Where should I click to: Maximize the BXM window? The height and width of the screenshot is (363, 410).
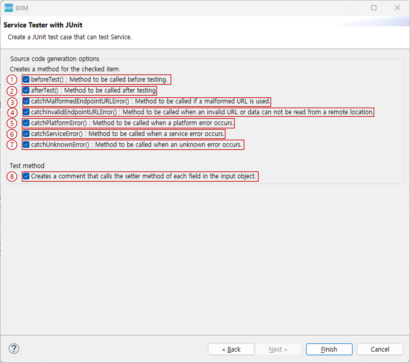click(374, 8)
